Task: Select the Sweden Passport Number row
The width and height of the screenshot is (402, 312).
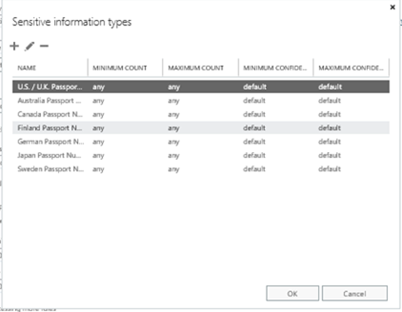Action: [x=201, y=169]
